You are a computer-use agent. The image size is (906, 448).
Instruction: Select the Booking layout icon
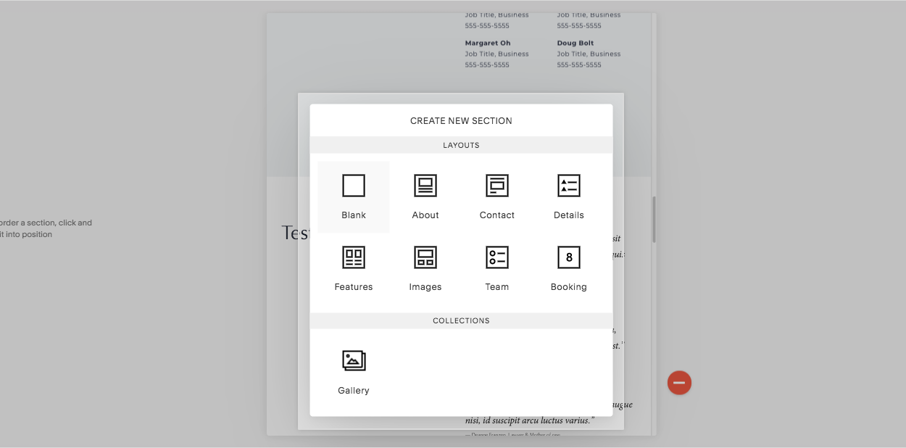pos(568,257)
